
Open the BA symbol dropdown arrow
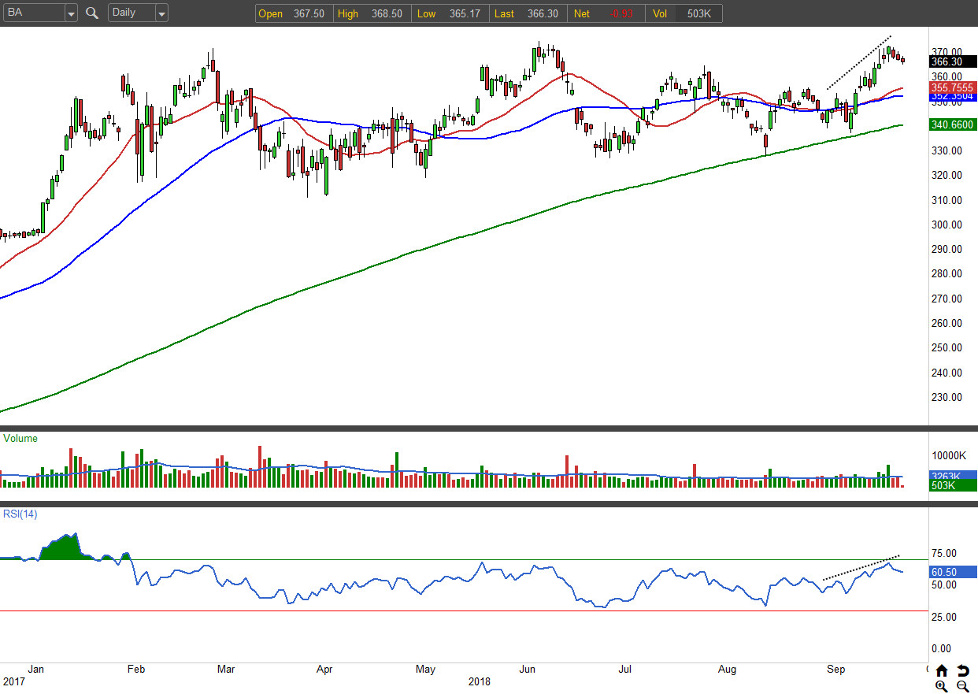tap(71, 13)
